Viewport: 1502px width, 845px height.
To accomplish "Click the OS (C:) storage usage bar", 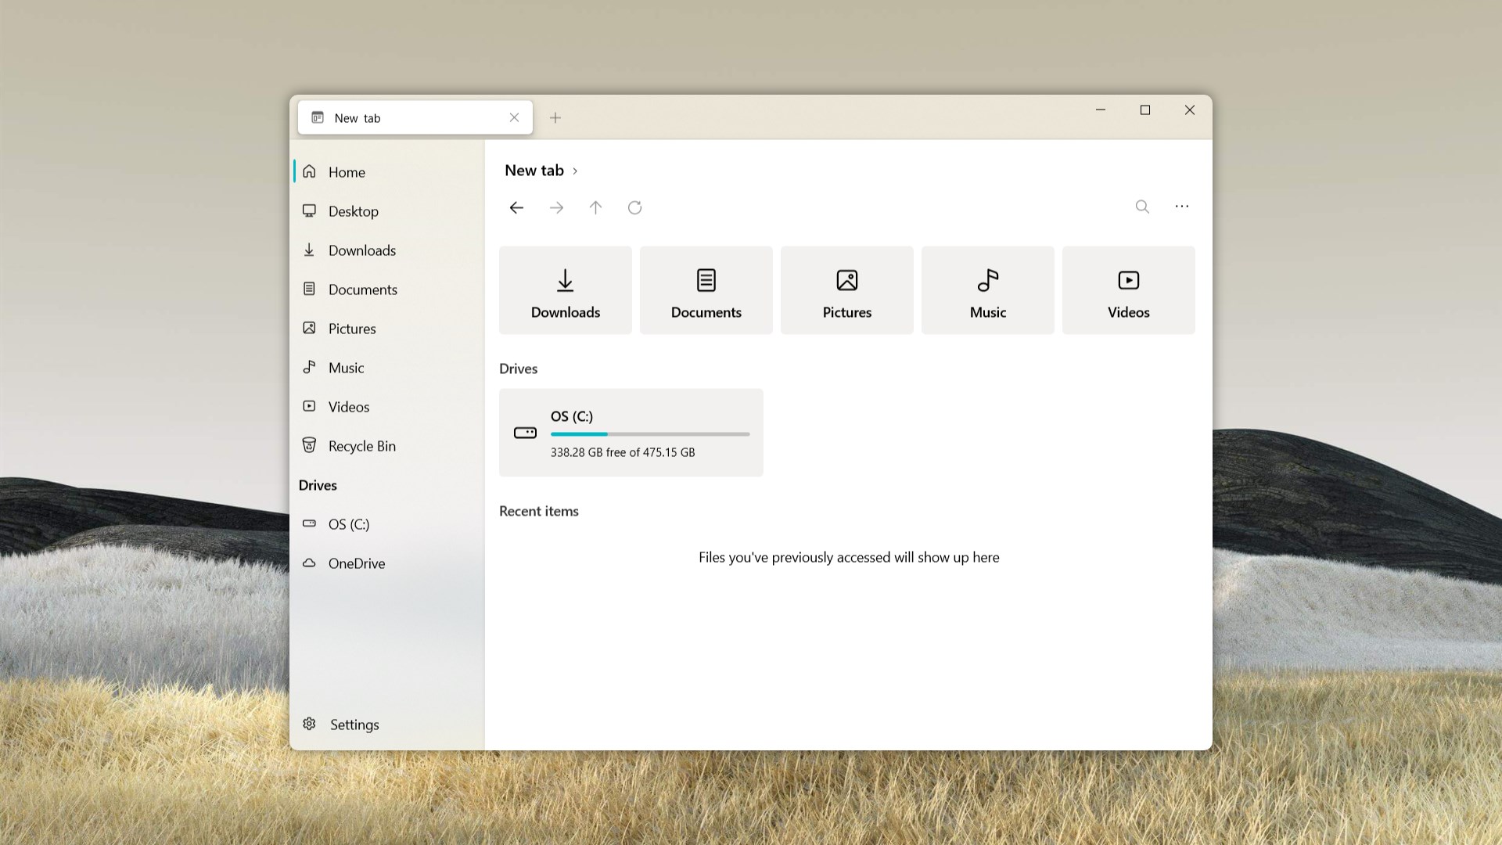I will coord(649,434).
